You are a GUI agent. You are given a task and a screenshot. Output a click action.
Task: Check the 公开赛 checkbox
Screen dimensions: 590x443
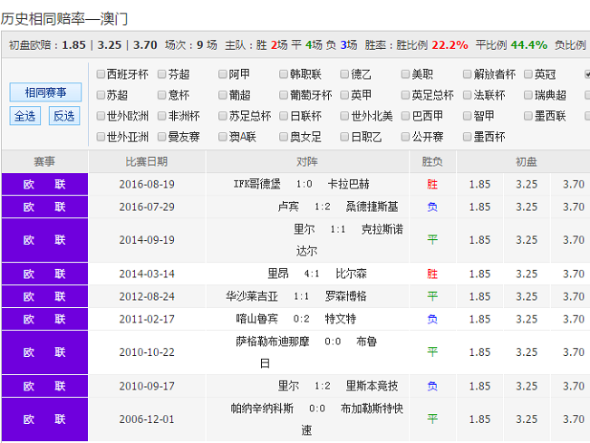pyautogui.click(x=406, y=137)
